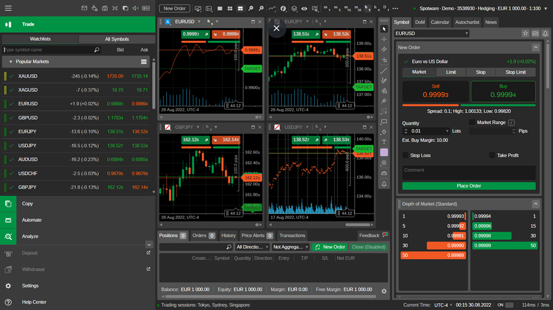
Task: Enable the Take Profit checkbox
Action: [492, 155]
